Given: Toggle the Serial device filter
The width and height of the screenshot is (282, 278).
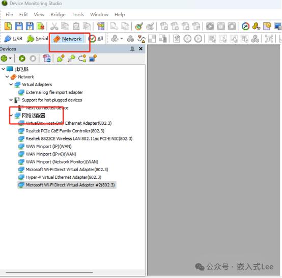Looking at the screenshot, I should click(37, 39).
